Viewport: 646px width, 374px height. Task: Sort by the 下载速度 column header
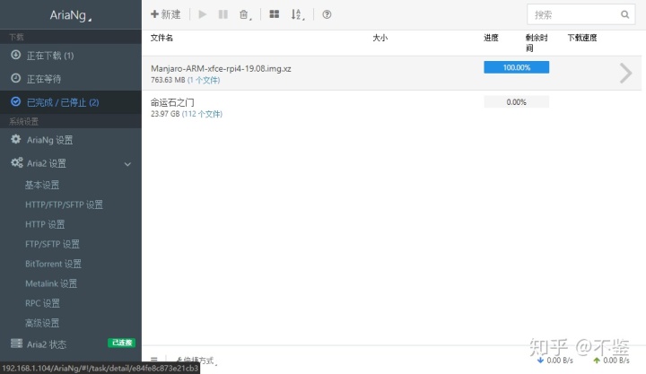click(x=582, y=38)
